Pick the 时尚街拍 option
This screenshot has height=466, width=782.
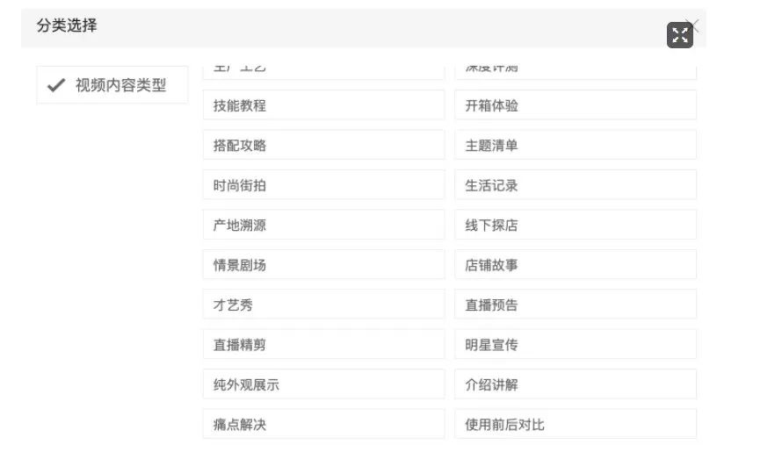point(323,185)
